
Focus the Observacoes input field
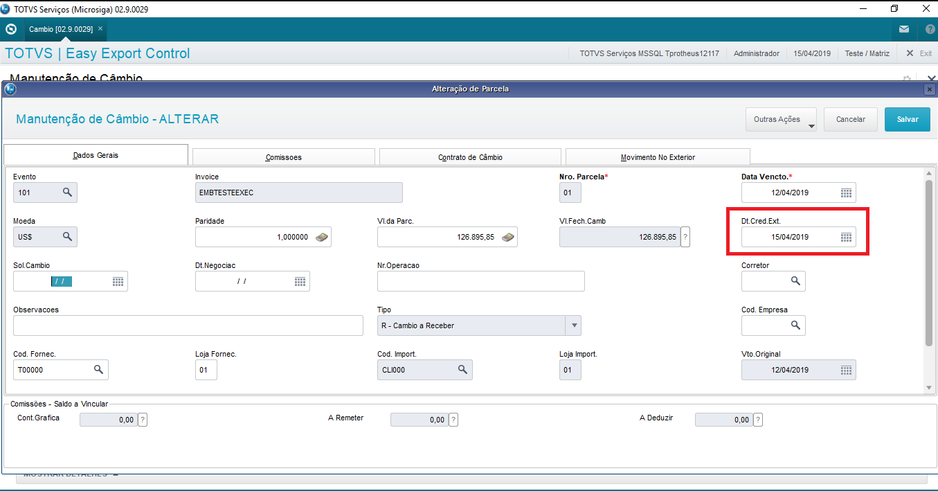tap(188, 325)
